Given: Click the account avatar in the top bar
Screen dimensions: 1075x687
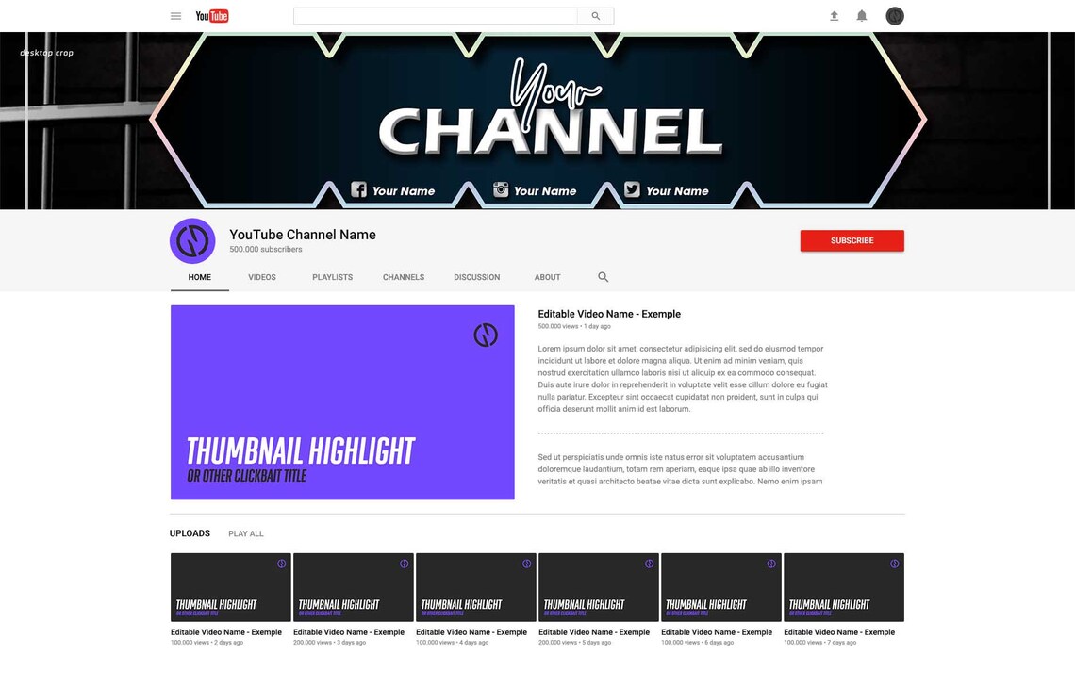Looking at the screenshot, I should click(x=894, y=15).
